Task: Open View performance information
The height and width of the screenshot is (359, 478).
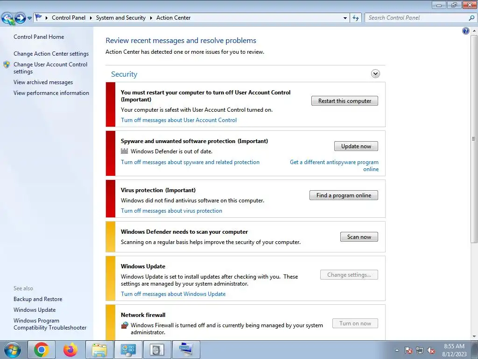Action: click(51, 93)
